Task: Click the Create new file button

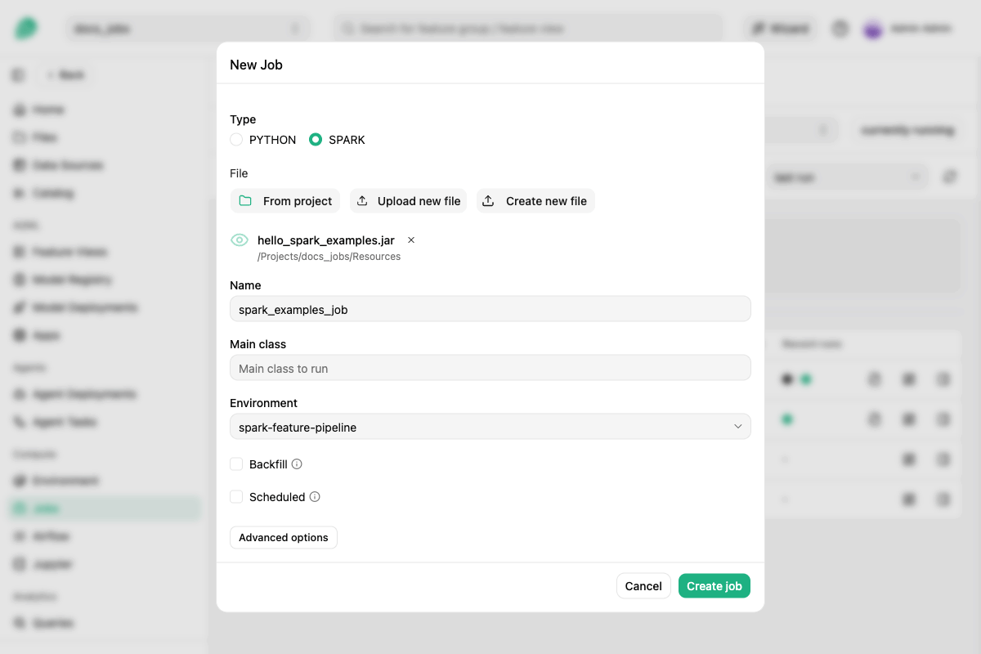Action: tap(535, 201)
